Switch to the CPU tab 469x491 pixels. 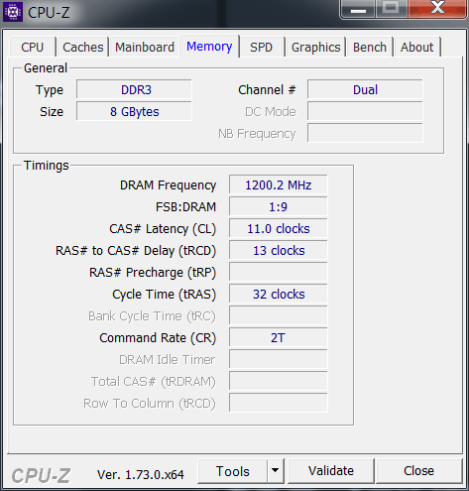(x=33, y=48)
